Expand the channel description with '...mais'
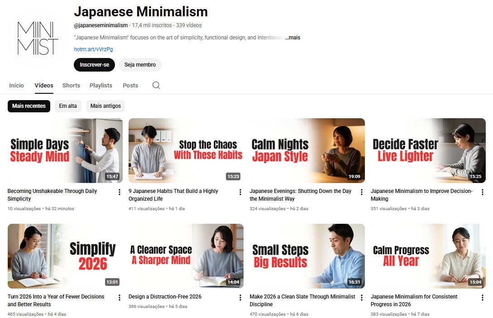The height and width of the screenshot is (318, 493). (293, 38)
